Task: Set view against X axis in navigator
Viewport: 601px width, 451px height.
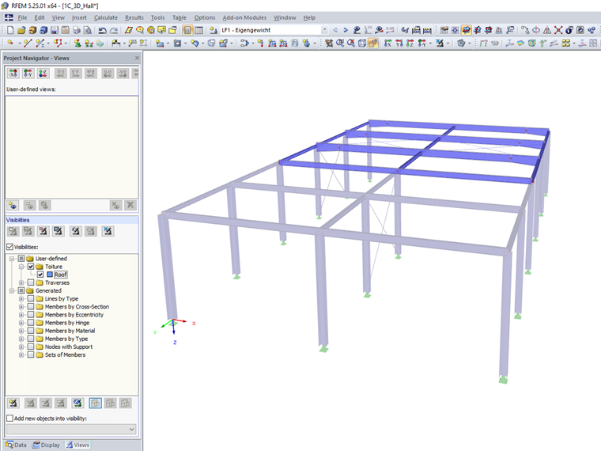Action: [x=13, y=74]
